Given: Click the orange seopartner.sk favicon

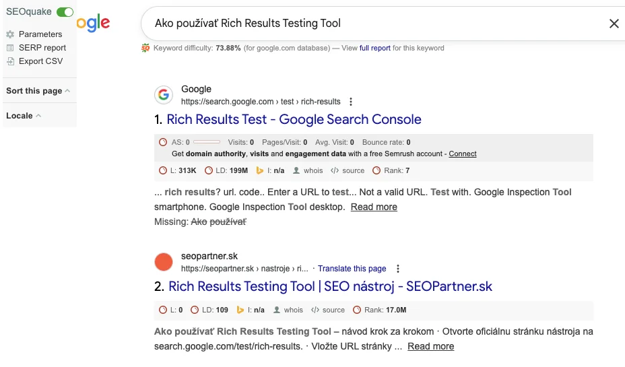Looking at the screenshot, I should (x=163, y=262).
